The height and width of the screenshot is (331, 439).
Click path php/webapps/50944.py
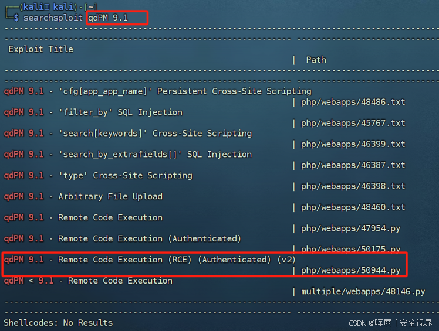tap(350, 271)
